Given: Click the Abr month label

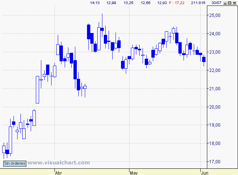Looking at the screenshot, I should click(58, 173).
